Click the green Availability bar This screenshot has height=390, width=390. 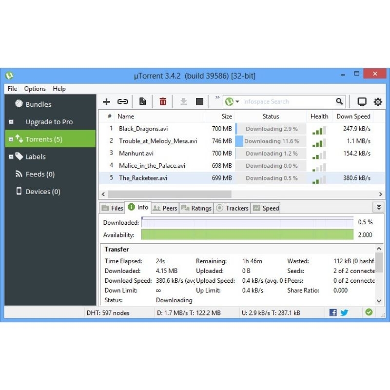(247, 234)
